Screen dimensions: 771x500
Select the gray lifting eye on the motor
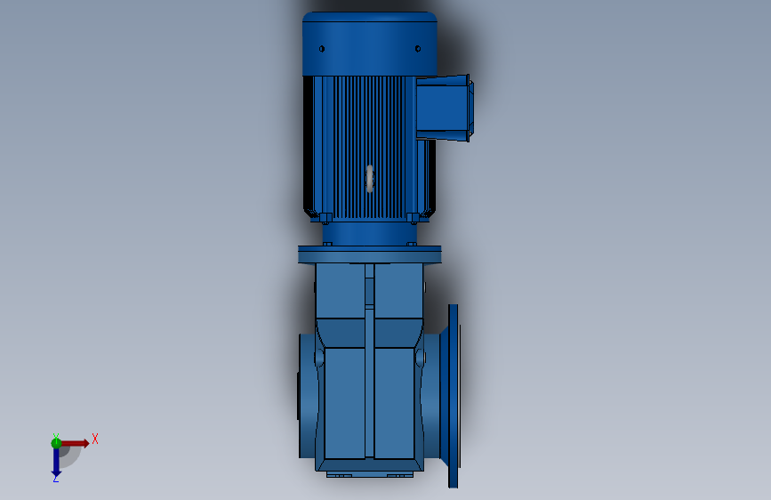370,178
